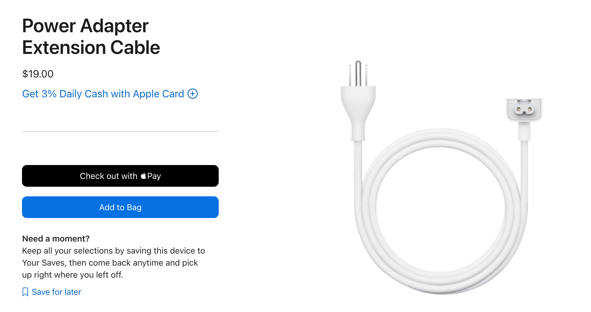Click the Apple Card words in the blue link
The image size is (591, 312).
tap(158, 94)
